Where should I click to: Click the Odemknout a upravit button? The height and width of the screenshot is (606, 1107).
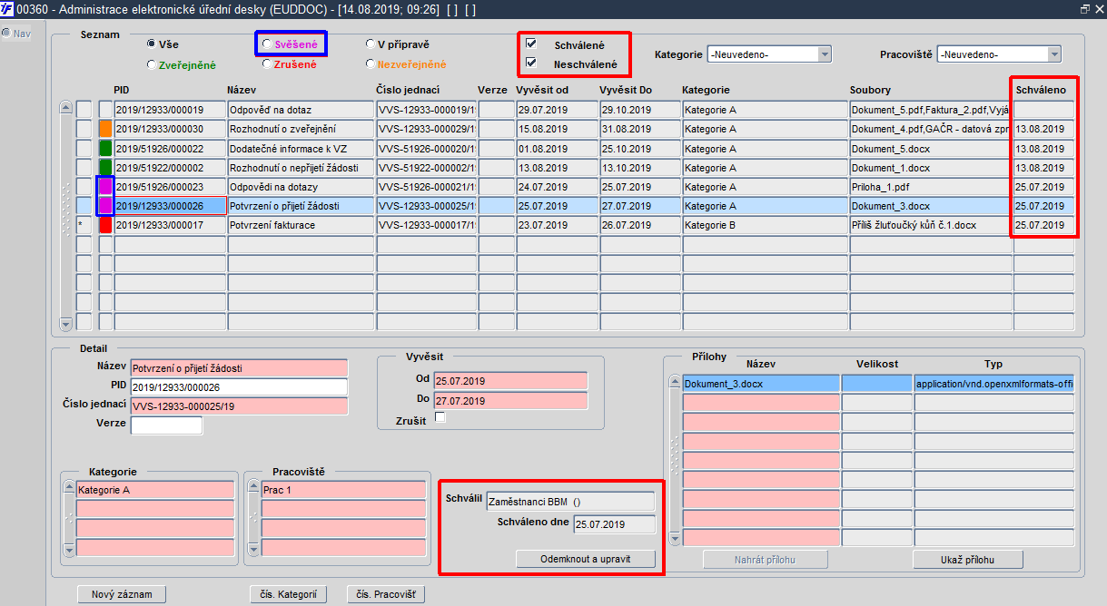click(585, 559)
